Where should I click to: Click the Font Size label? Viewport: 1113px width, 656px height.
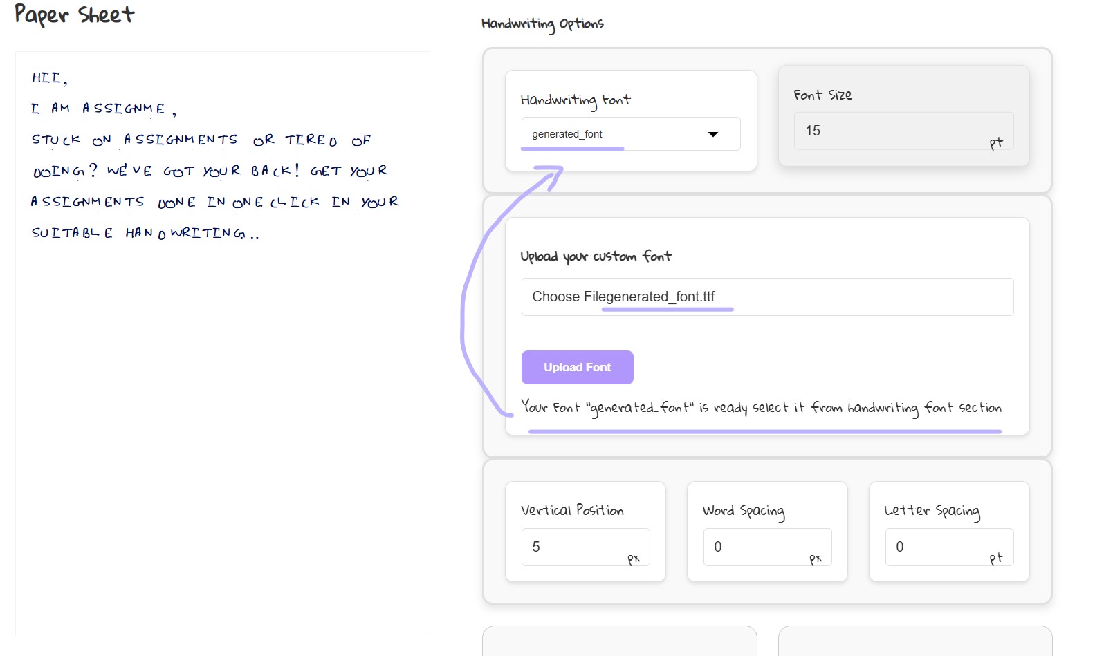tap(822, 95)
